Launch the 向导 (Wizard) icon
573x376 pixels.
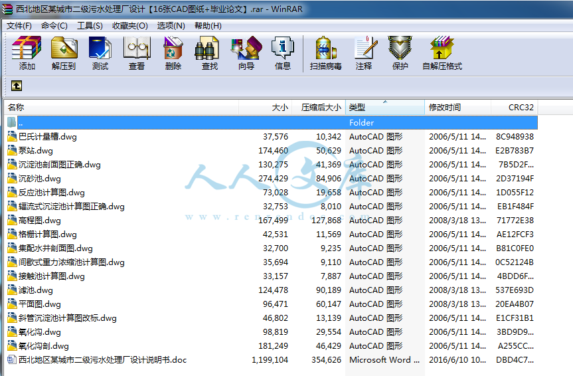pyautogui.click(x=246, y=48)
